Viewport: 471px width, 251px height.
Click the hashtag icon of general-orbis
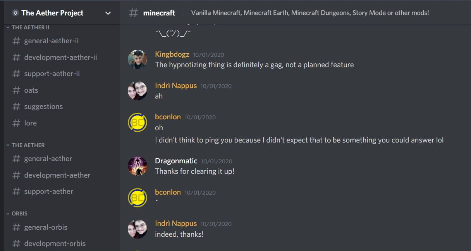click(x=16, y=227)
